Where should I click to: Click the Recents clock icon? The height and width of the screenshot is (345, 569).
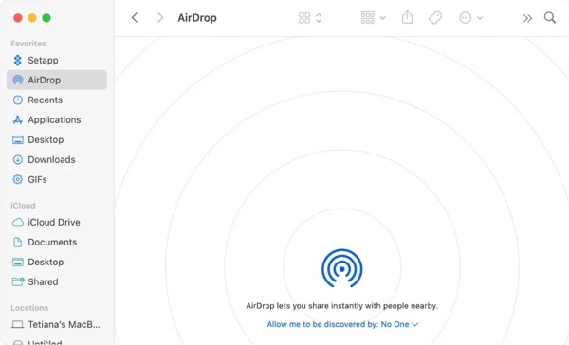coord(17,100)
